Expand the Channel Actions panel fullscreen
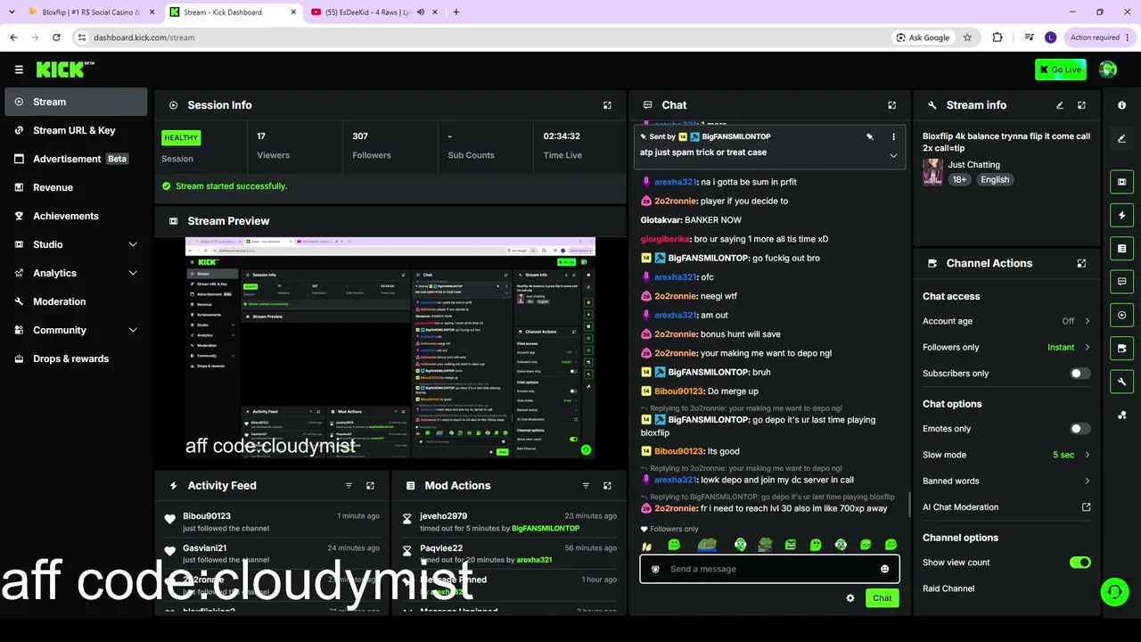Viewport: 1141px width, 642px height. point(1081,264)
